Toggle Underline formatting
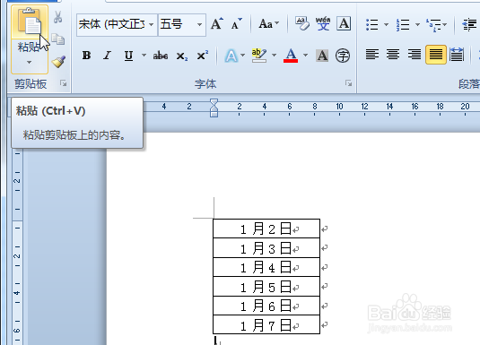The width and height of the screenshot is (480, 345). coord(129,56)
